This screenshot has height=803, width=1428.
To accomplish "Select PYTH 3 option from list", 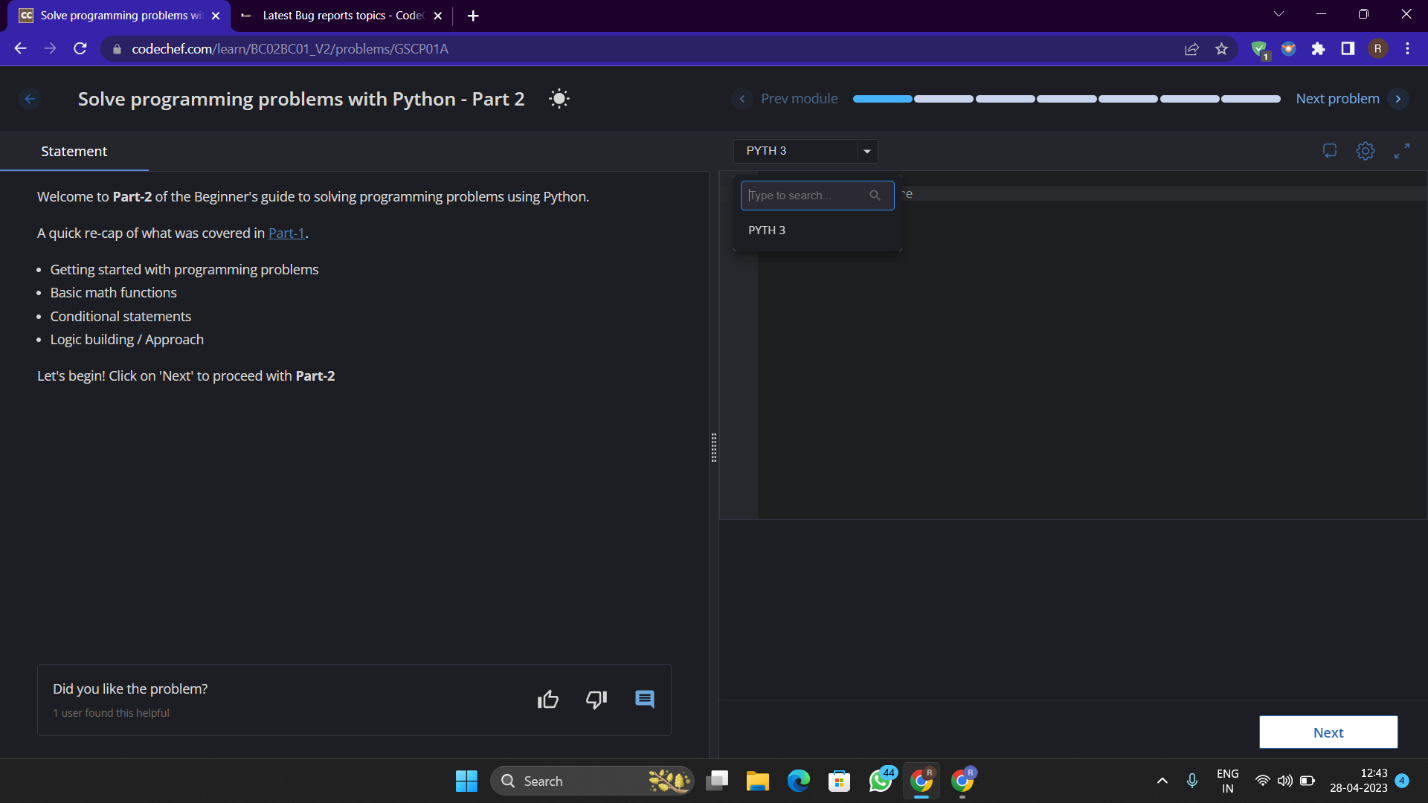I will tap(767, 230).
